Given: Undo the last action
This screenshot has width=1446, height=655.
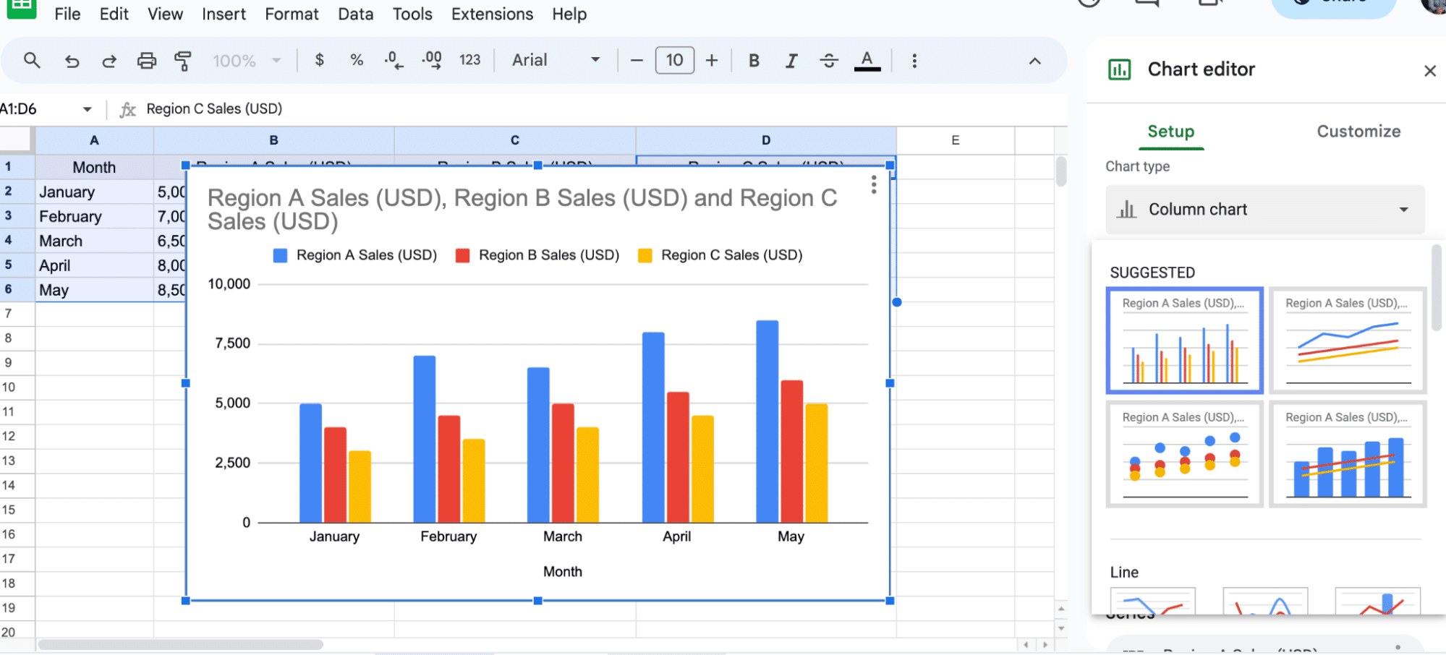Looking at the screenshot, I should (72, 61).
